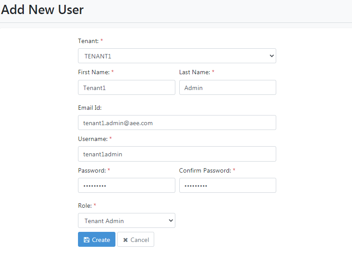352x256 pixels.
Task: Click the floppy disk save icon on Create
Action: pyautogui.click(x=86, y=240)
